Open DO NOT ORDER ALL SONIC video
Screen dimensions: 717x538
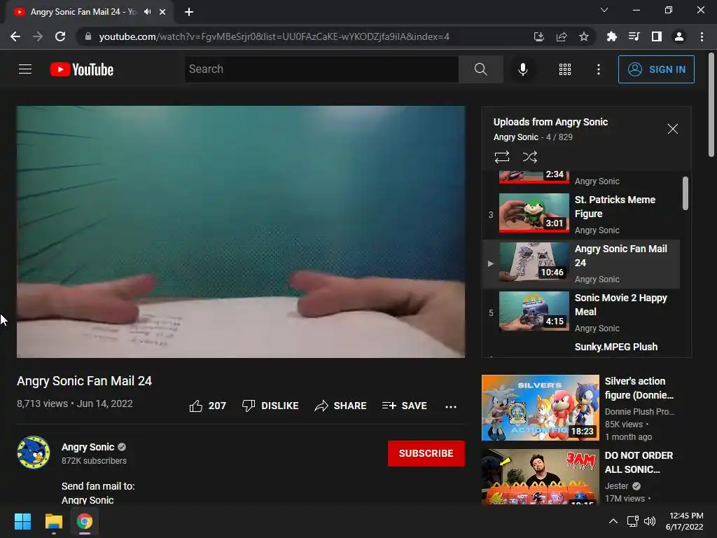(x=587, y=476)
